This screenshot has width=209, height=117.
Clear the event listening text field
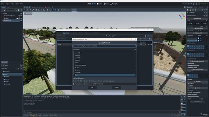135,46
